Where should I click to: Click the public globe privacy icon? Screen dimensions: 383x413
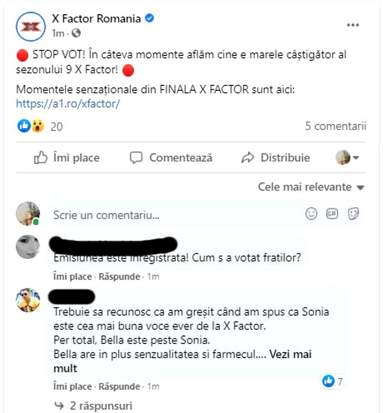click(77, 33)
